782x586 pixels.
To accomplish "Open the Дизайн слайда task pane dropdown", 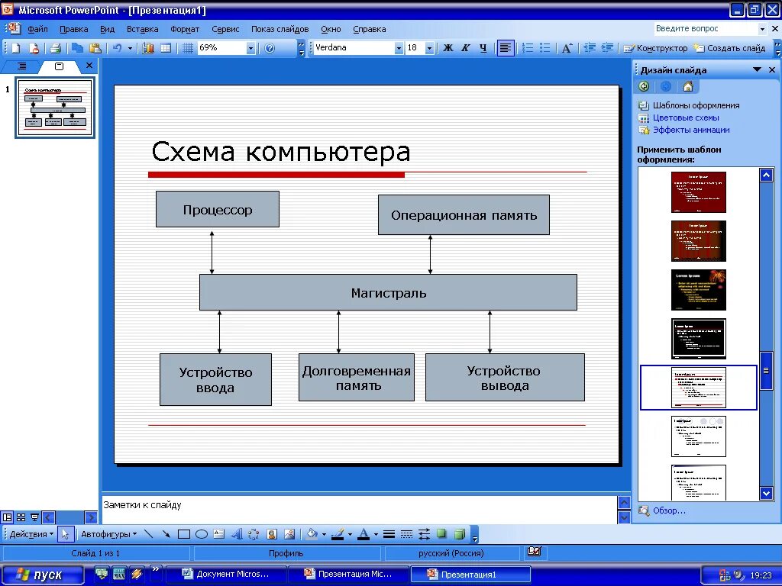I will coord(757,69).
